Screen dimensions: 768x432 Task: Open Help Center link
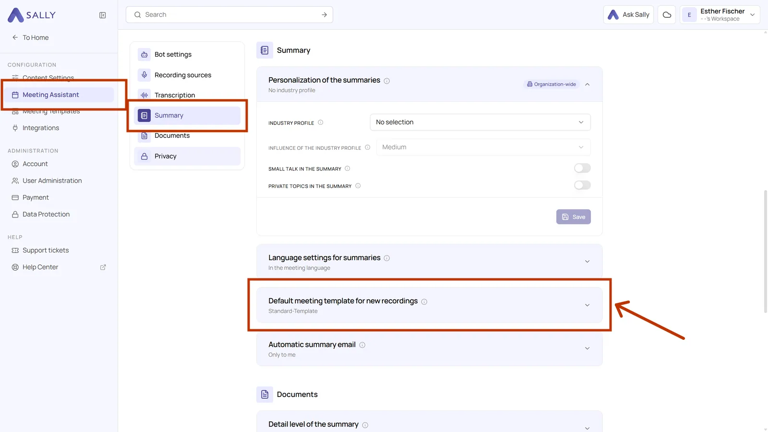pos(59,267)
